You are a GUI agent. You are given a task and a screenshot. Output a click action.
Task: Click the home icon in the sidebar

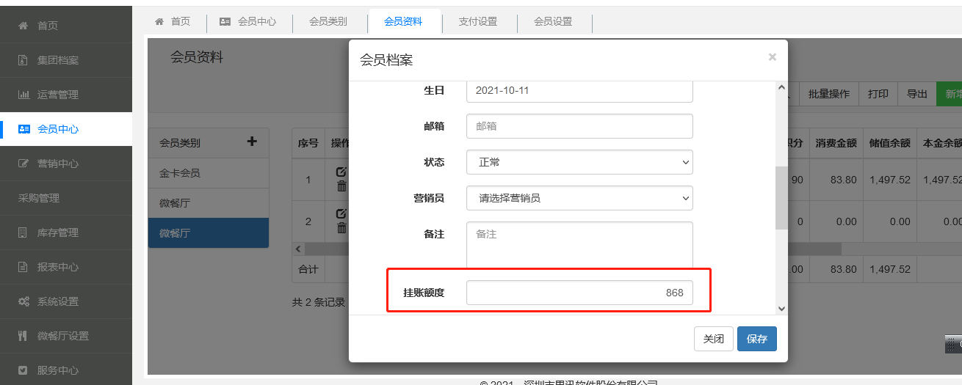point(23,26)
